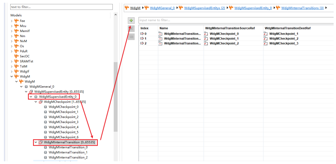The width and height of the screenshot is (336, 164).
Task: Open WdgMSupervisedEntitys [2] breadcrumb link
Action: (x=204, y=8)
